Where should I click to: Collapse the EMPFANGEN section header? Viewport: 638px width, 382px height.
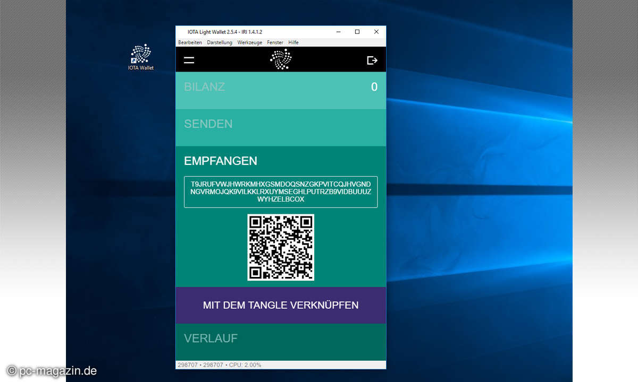pos(221,161)
